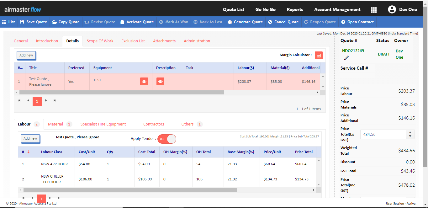Click Mark As Won
Viewport: 428px width, 208px height.
174,22
